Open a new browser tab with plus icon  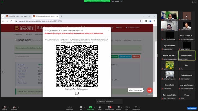pyautogui.click(x=61, y=16)
